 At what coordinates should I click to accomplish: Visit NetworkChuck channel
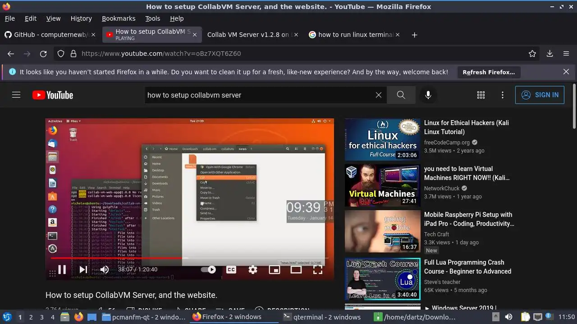coord(442,188)
